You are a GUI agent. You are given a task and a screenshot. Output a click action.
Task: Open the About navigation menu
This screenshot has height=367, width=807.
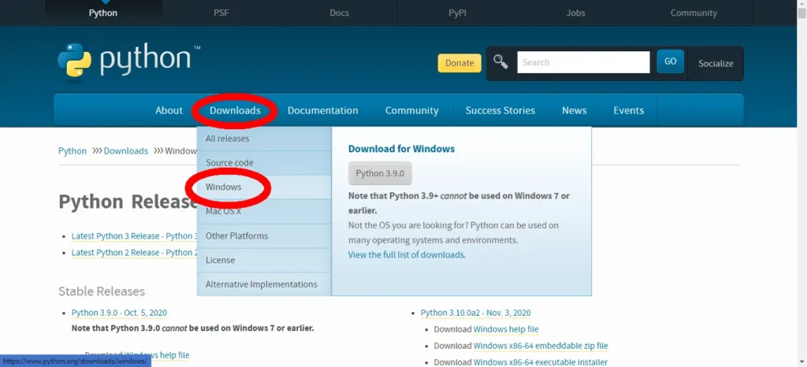click(x=169, y=110)
